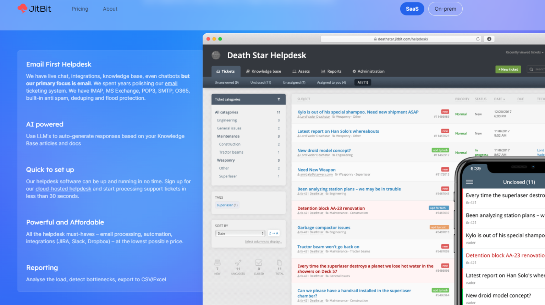Open the Need New Weapon ticket
This screenshot has width=545, height=305.
coord(316,170)
